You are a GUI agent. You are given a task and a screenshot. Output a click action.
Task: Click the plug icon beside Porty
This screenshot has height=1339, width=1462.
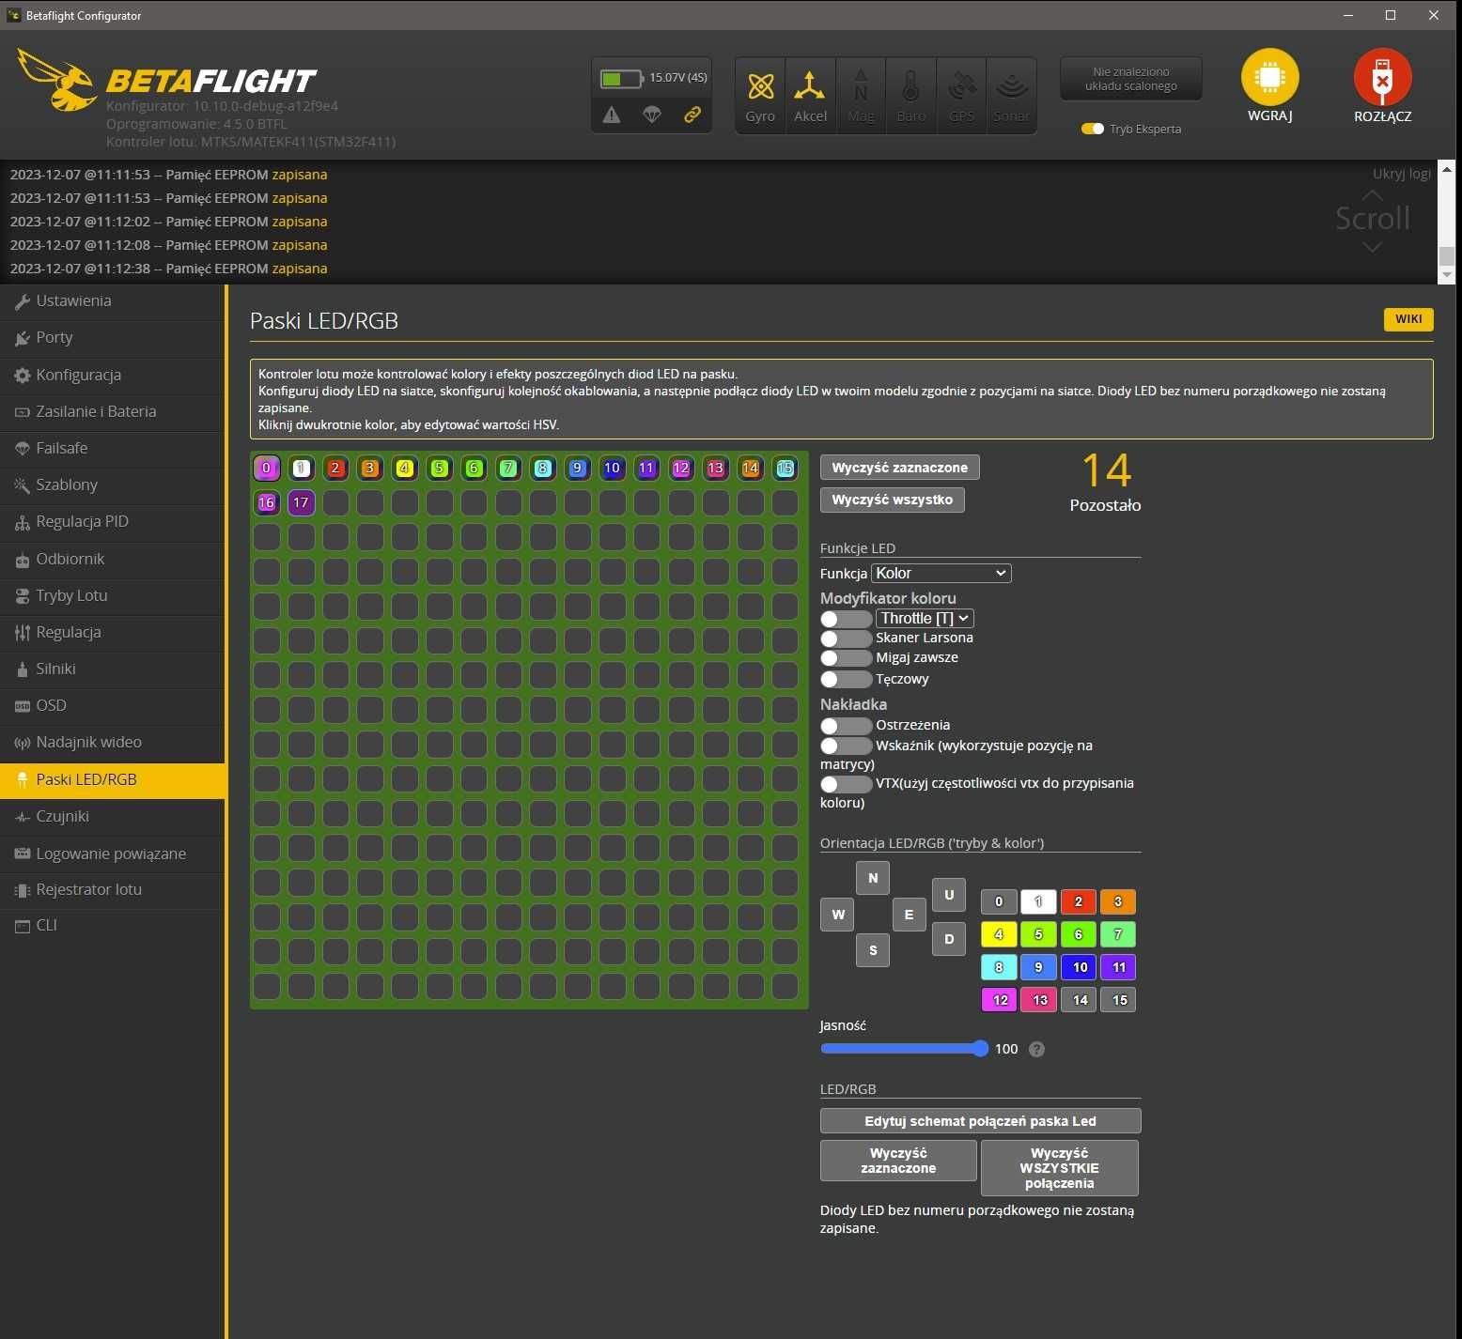23,338
